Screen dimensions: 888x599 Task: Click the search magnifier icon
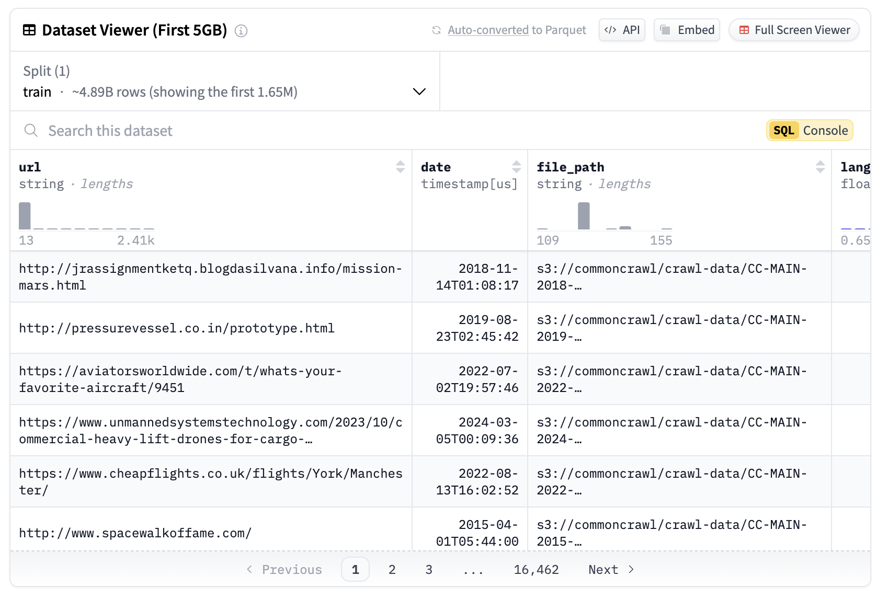pos(31,130)
